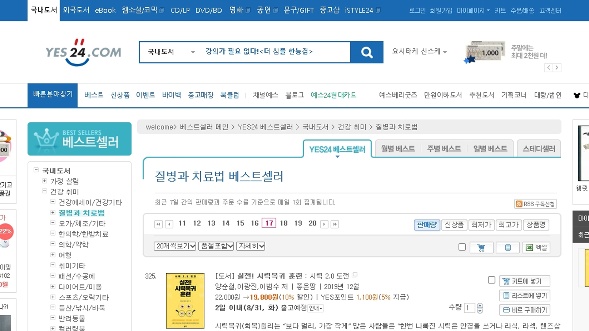Go to last pagination page arrow
Image resolution: width=589 pixels, height=331 pixels.
pos(335,224)
